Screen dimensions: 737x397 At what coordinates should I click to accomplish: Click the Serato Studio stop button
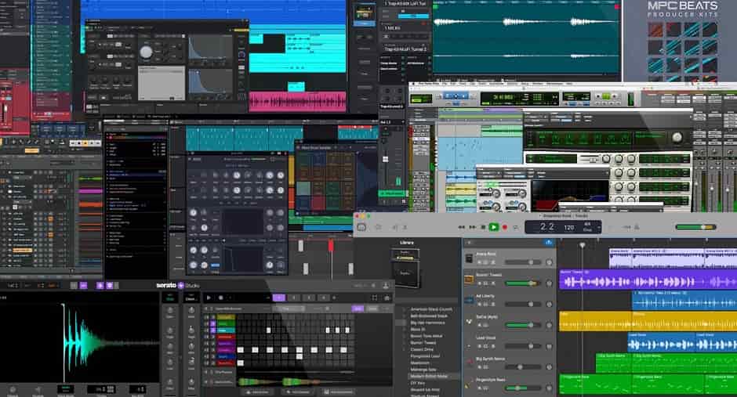pyautogui.click(x=221, y=298)
